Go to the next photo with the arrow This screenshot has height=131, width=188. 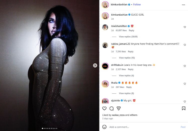[x=95, y=65]
